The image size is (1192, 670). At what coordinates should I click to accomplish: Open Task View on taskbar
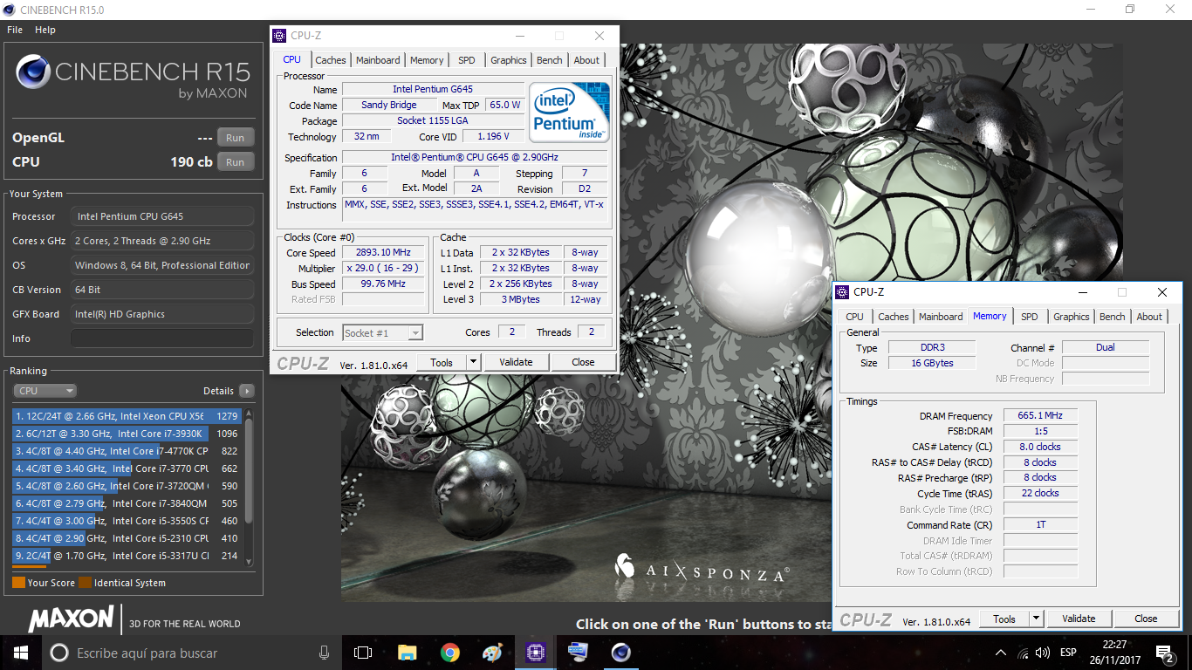coord(363,653)
